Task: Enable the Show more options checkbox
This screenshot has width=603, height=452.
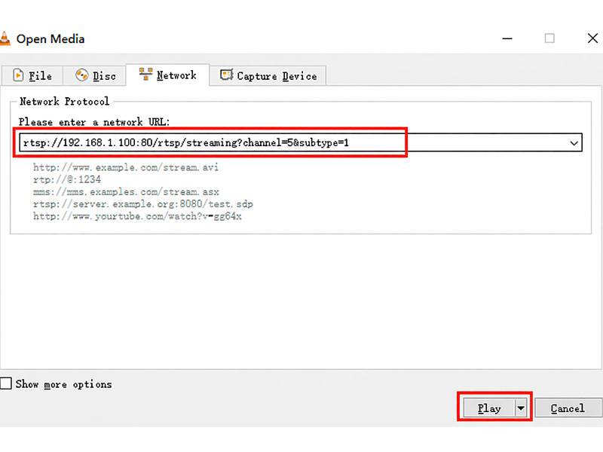Action: (x=7, y=384)
